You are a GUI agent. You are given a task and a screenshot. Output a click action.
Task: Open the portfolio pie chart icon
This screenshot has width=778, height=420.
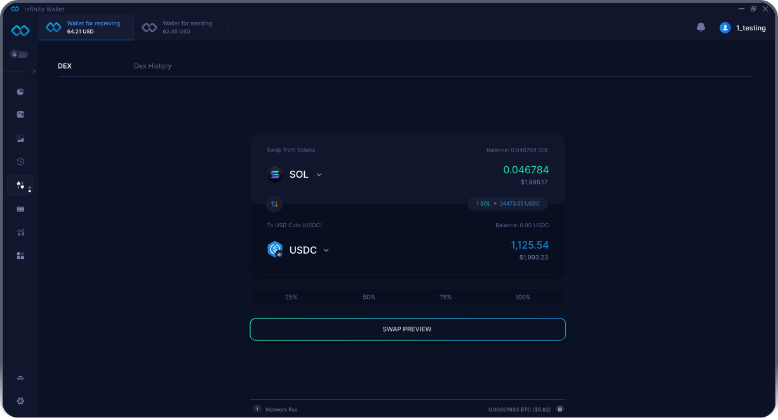[x=20, y=91]
